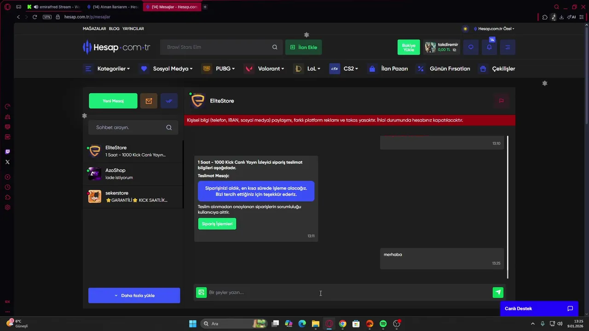
Task: Click the Hesap.com.tr logo
Action: click(x=117, y=47)
